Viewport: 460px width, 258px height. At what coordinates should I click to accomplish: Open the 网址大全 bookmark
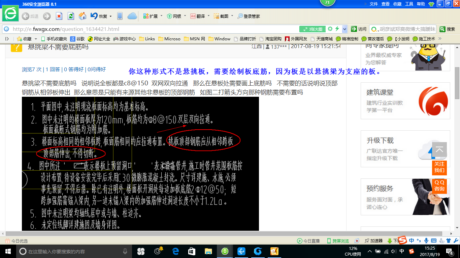coord(99,39)
